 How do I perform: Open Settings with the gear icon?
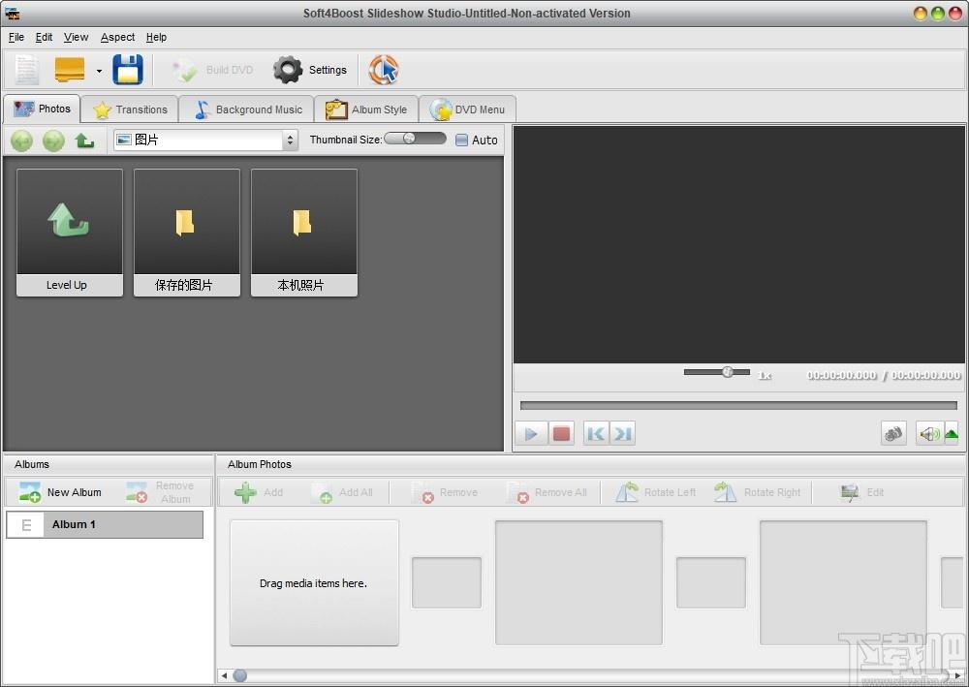[288, 70]
